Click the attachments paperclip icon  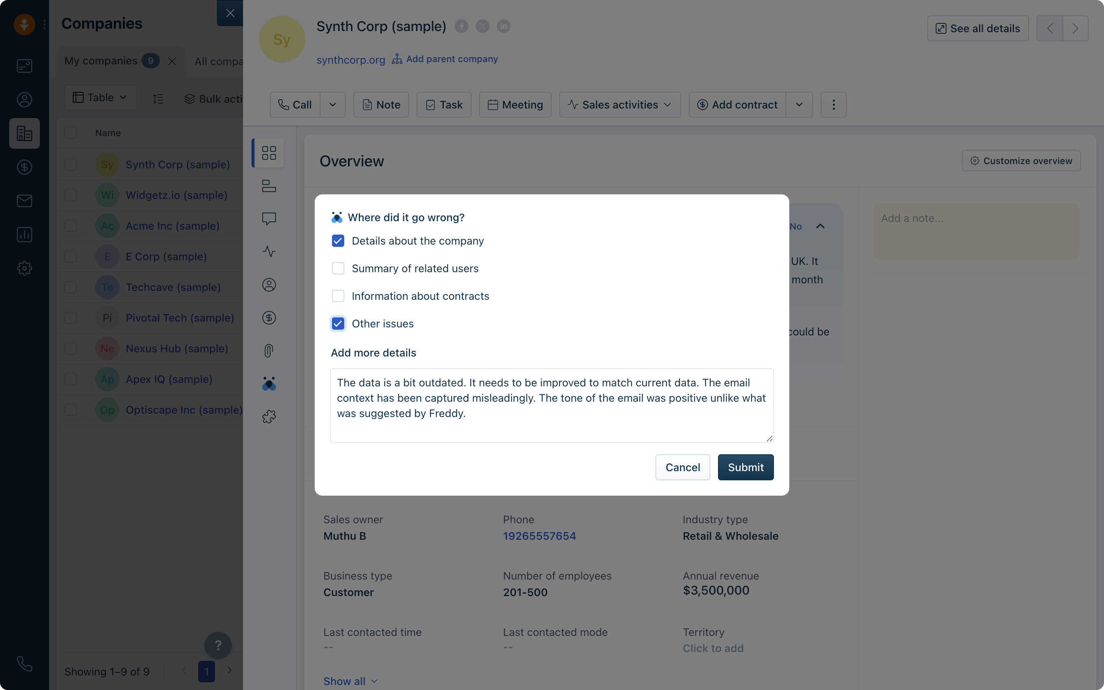[269, 350]
